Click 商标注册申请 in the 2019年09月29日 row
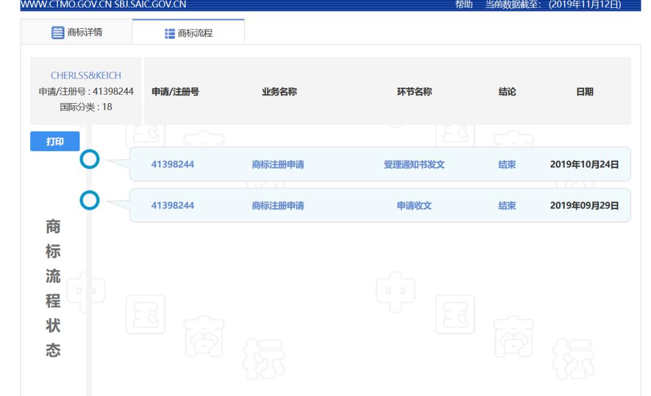This screenshot has height=396, width=651. pos(277,206)
